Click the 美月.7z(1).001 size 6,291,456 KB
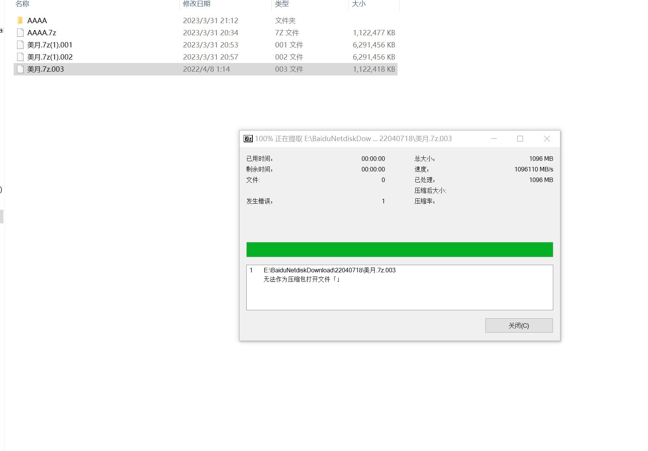The height and width of the screenshot is (451, 648). pos(374,45)
